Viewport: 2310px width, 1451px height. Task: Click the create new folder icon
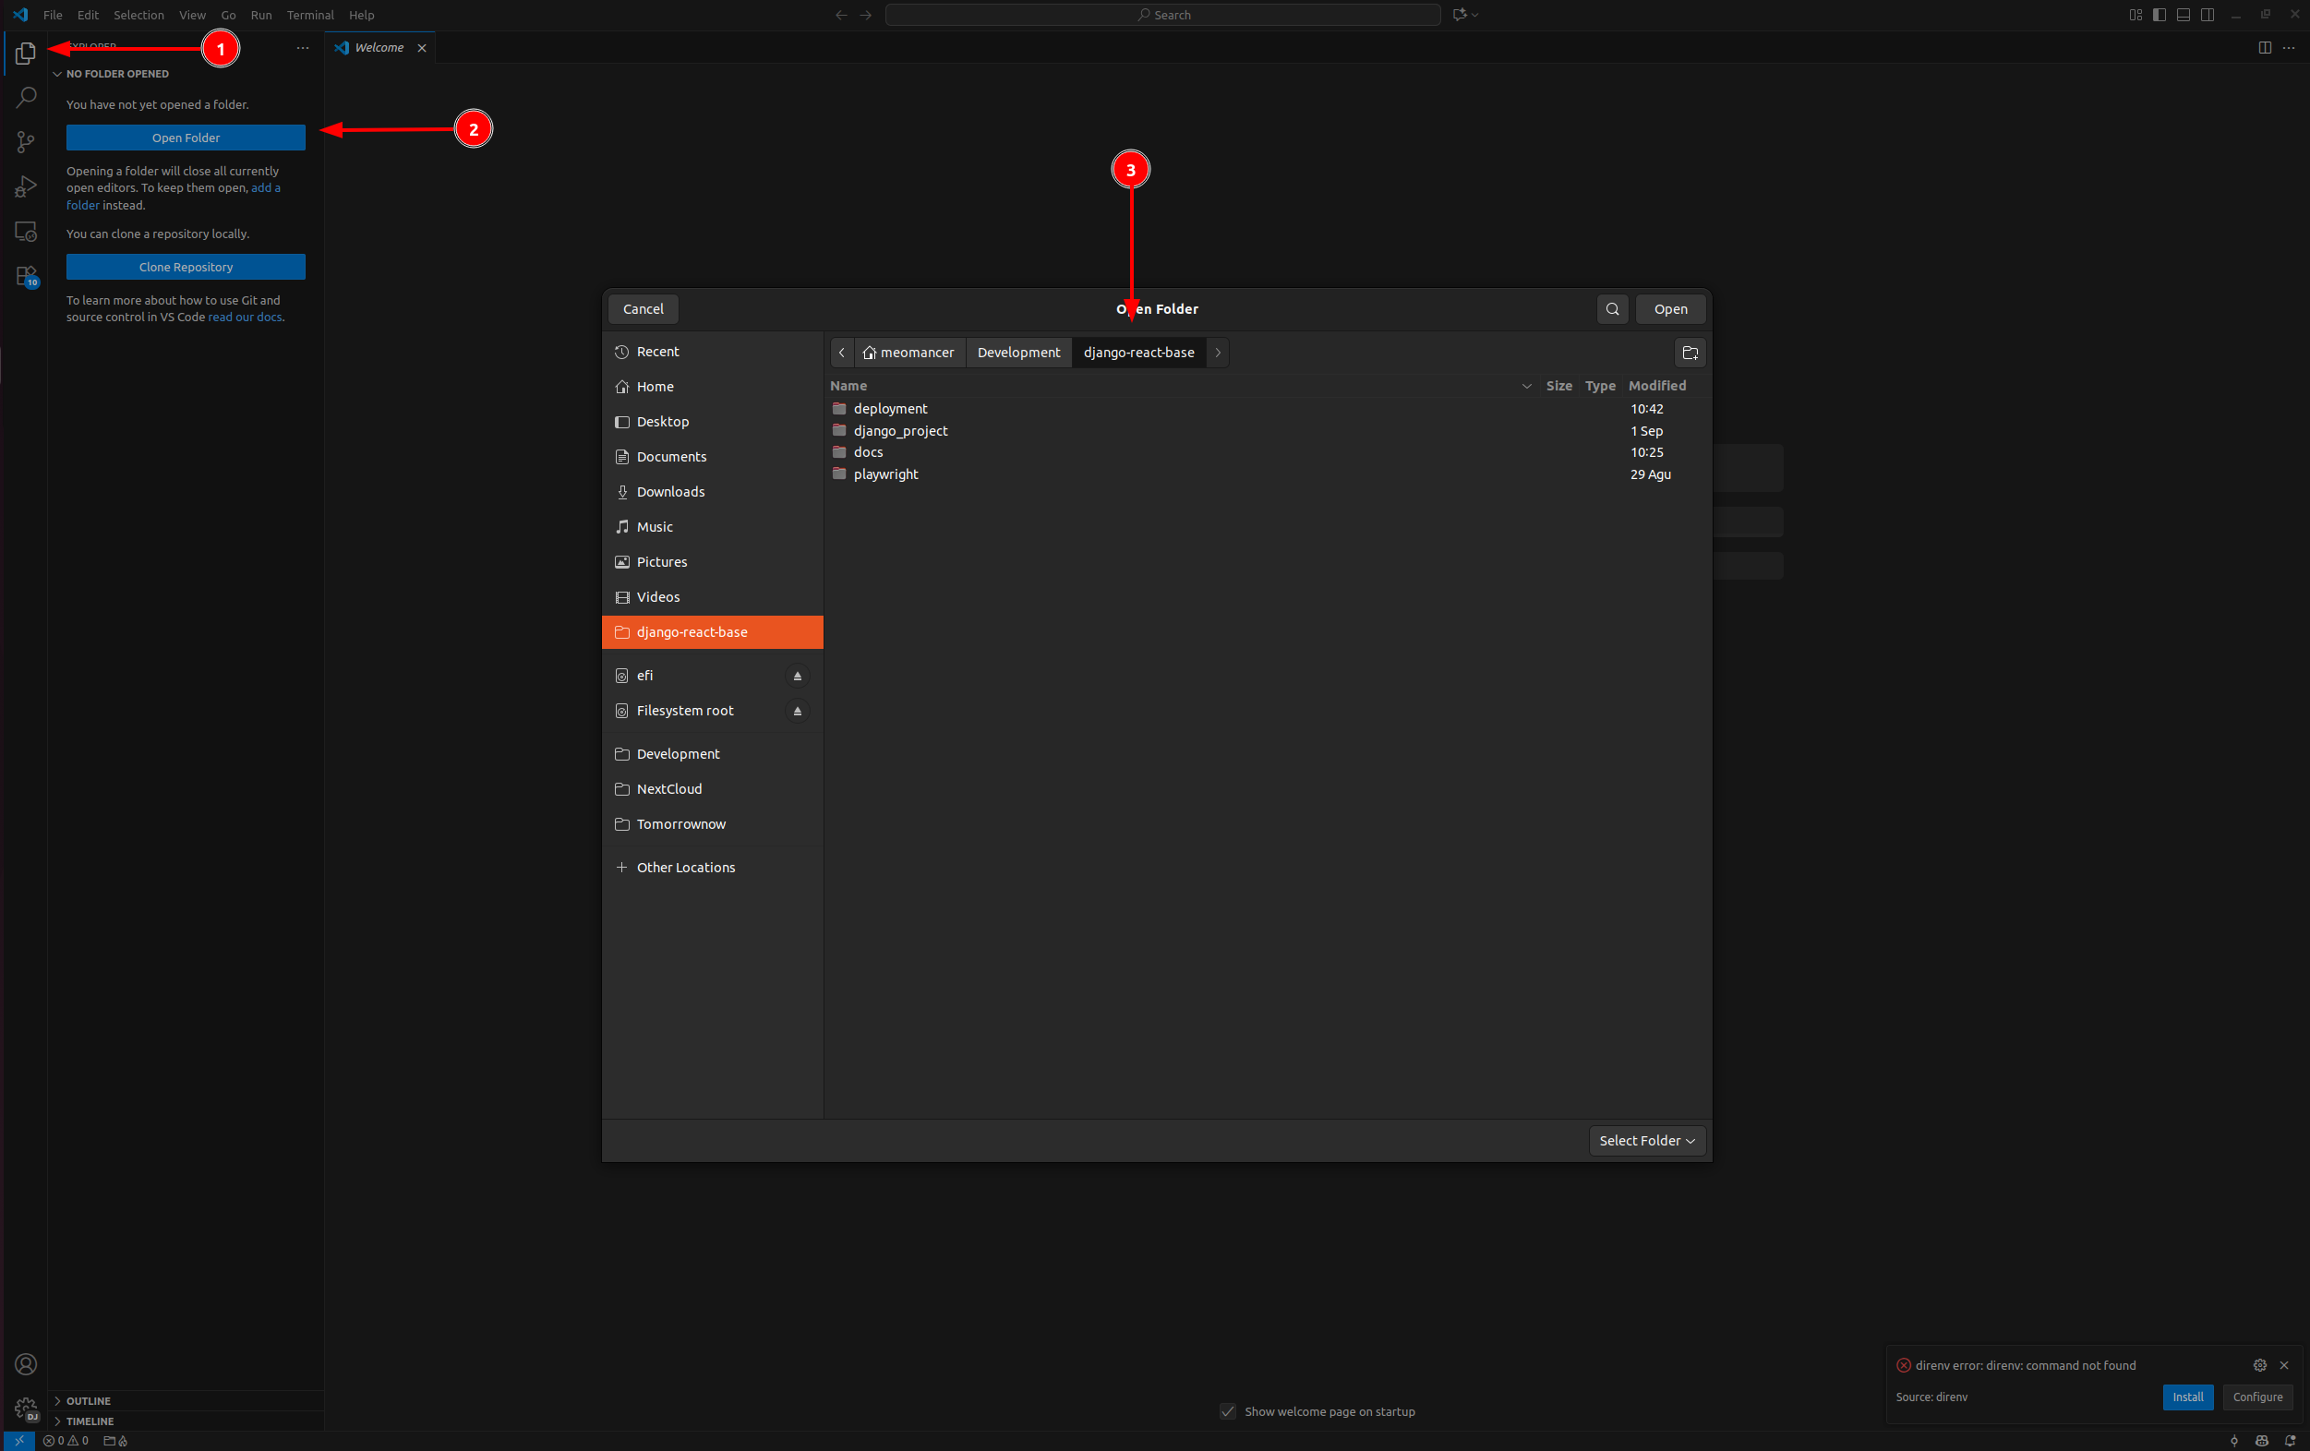(x=1690, y=353)
